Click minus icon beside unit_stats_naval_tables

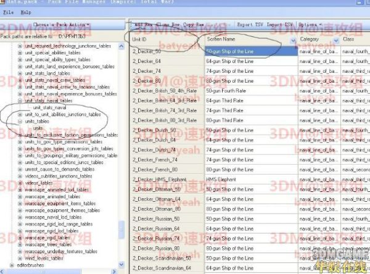point(20,101)
